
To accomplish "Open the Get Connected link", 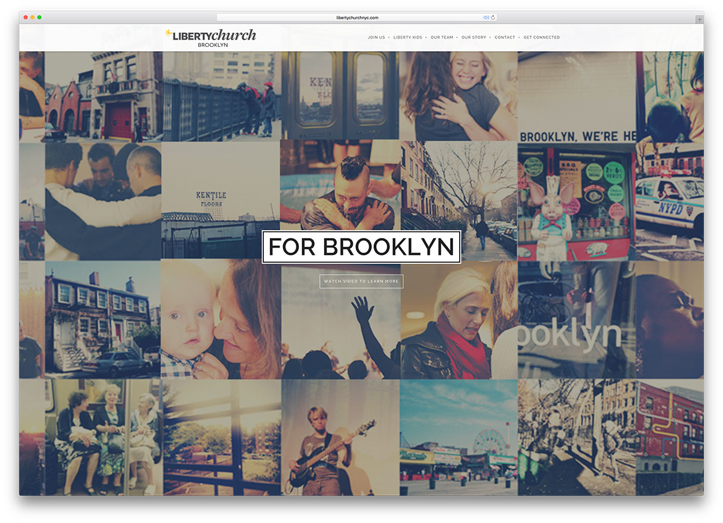I will click(541, 37).
